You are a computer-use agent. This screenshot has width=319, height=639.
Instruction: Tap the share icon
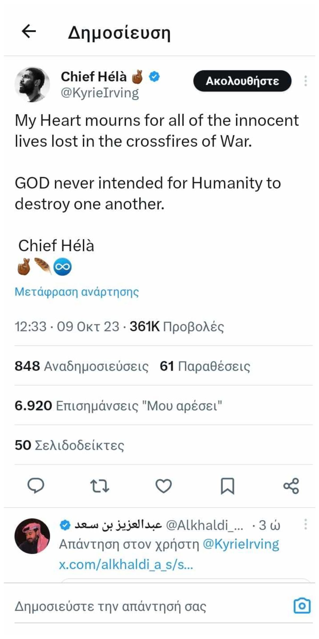point(291,486)
